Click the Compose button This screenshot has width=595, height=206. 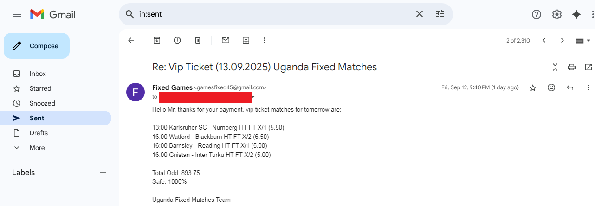pyautogui.click(x=37, y=46)
